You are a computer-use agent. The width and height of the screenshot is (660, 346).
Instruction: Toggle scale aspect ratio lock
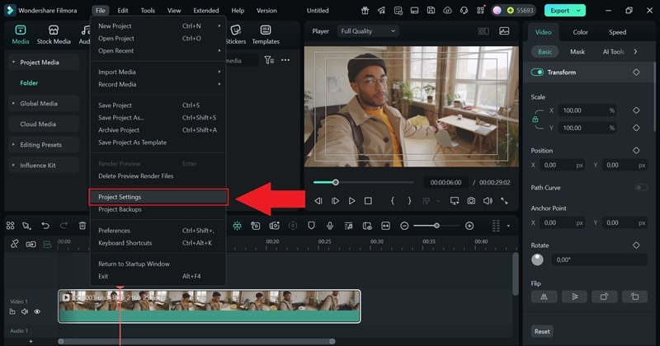point(535,119)
